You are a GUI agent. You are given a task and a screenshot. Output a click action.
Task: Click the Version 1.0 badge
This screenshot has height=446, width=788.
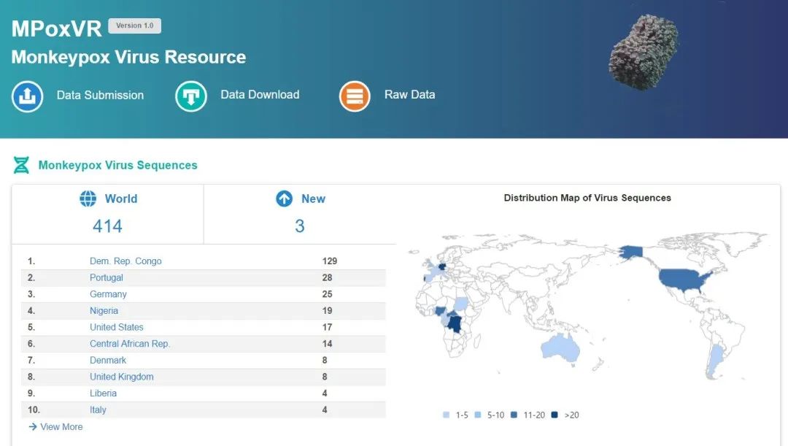[x=134, y=26]
